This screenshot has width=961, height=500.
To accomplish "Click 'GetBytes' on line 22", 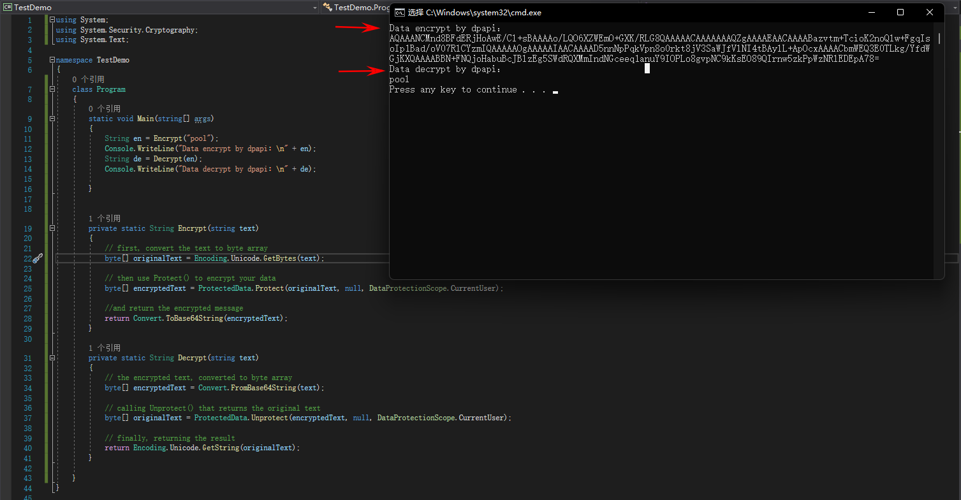I will (x=279, y=258).
